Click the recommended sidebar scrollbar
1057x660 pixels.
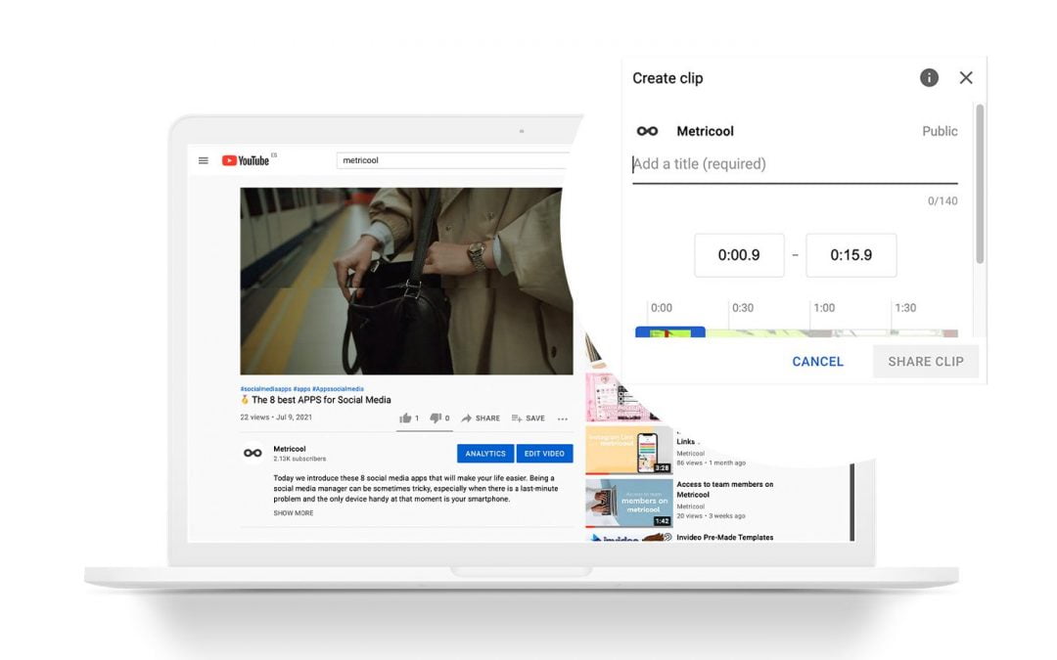click(x=852, y=502)
